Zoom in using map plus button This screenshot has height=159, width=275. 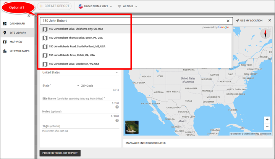[x=267, y=120]
